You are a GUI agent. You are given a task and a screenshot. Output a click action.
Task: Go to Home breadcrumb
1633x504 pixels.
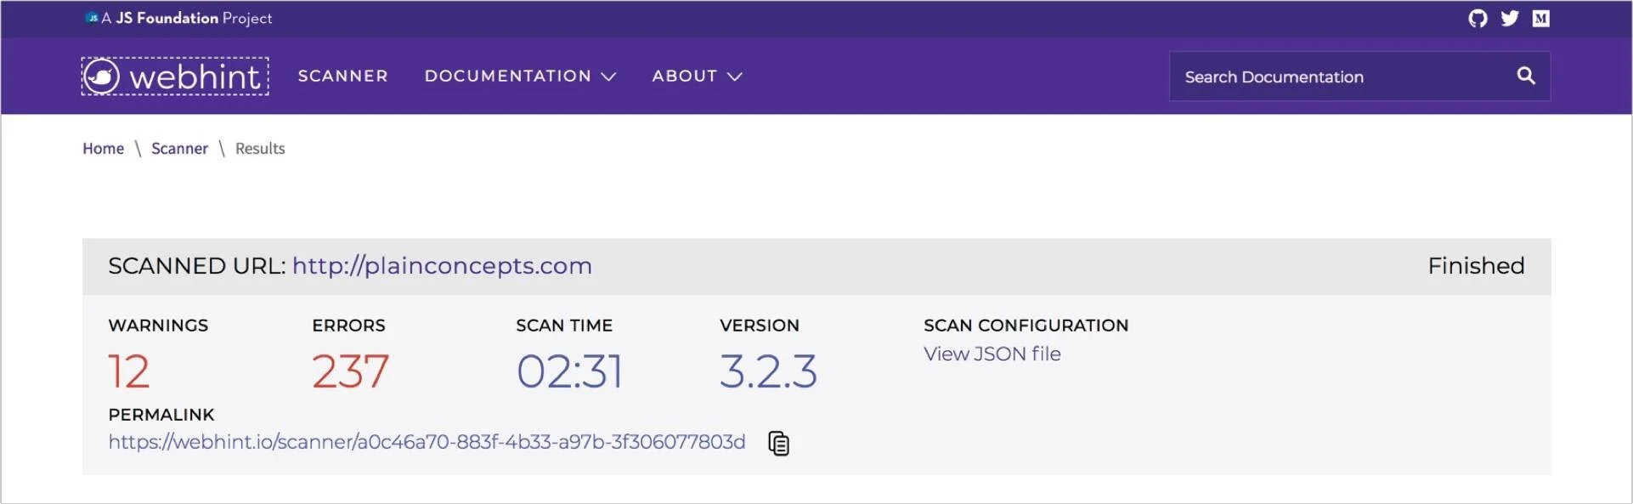(103, 149)
